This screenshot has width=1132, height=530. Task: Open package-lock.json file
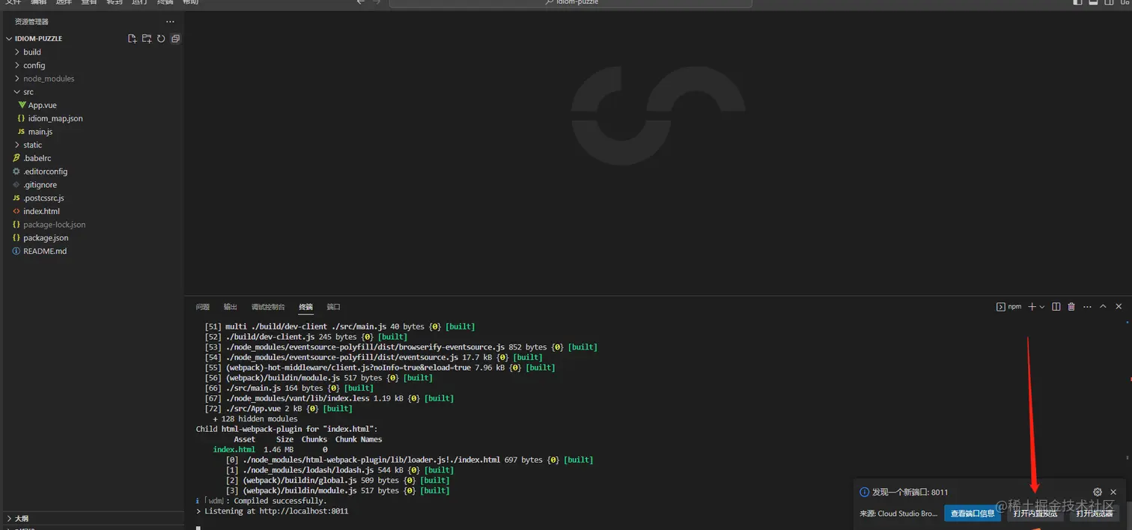tap(92, 225)
